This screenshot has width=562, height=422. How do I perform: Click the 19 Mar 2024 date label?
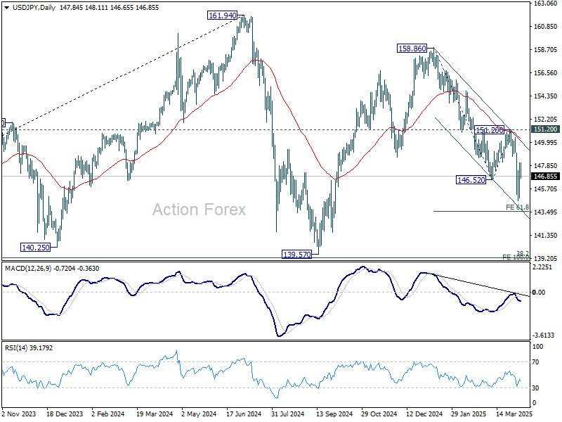[155, 414]
